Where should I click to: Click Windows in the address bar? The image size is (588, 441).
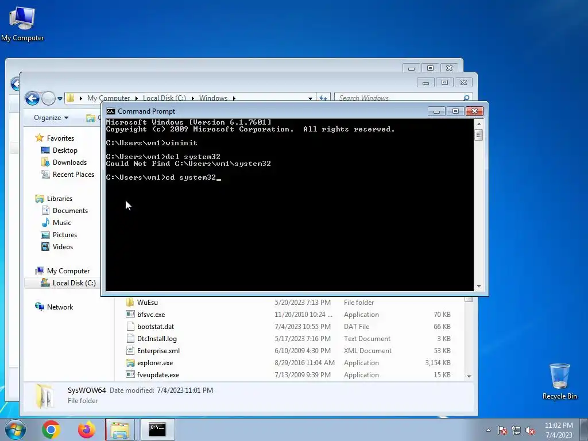click(x=213, y=98)
